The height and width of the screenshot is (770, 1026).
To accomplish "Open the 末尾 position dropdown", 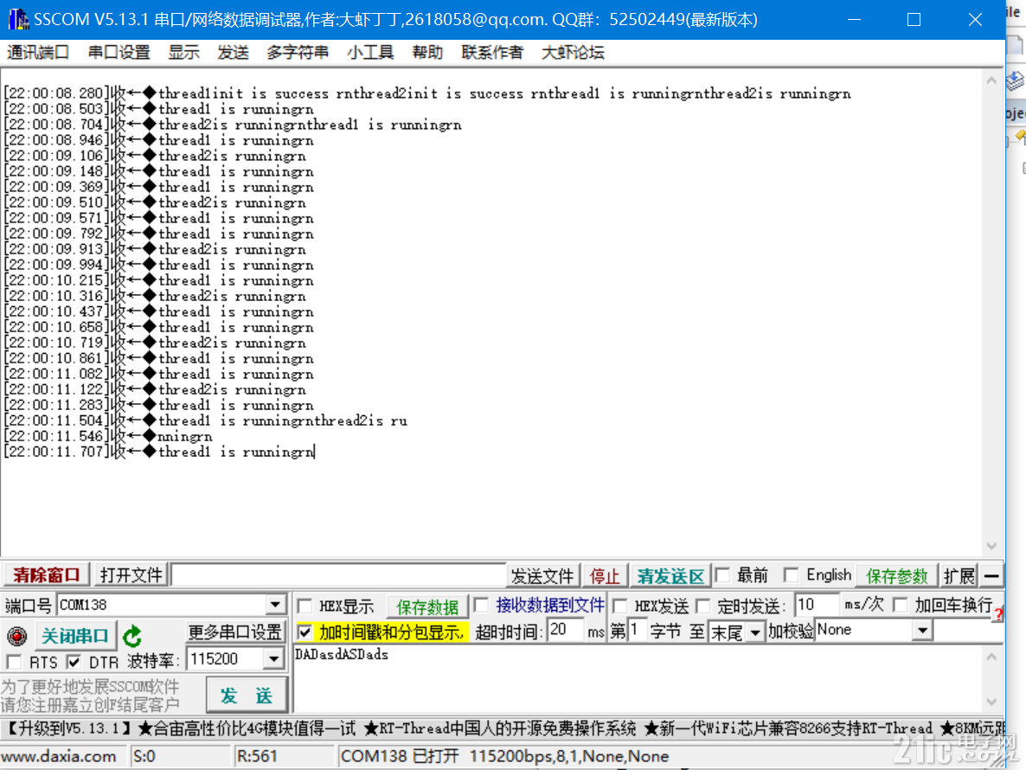I will [x=755, y=632].
